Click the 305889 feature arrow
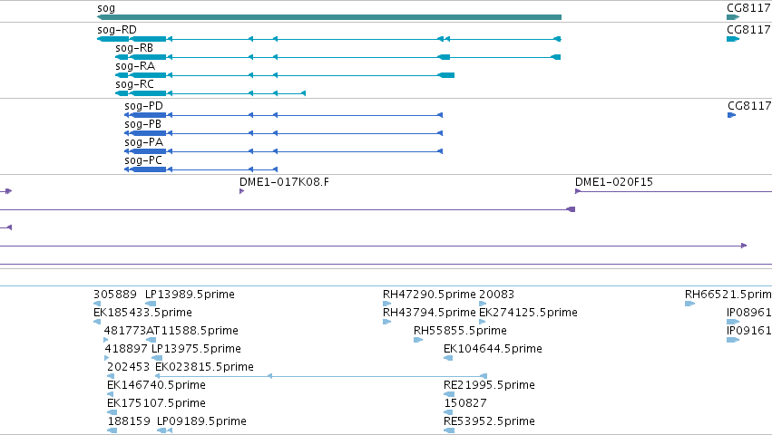Viewport: 772px width, 435px height. tap(97, 304)
